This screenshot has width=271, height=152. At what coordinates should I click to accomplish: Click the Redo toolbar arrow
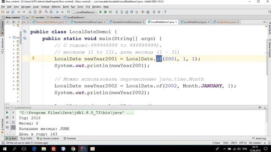[x=24, y=12]
